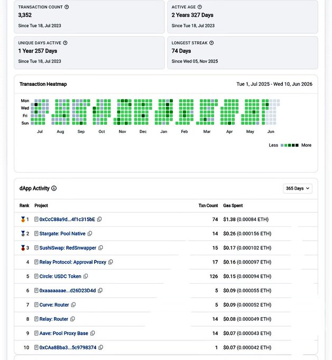Open 0xaaaaaaae...d26D23D4d contract link

tap(68, 291)
